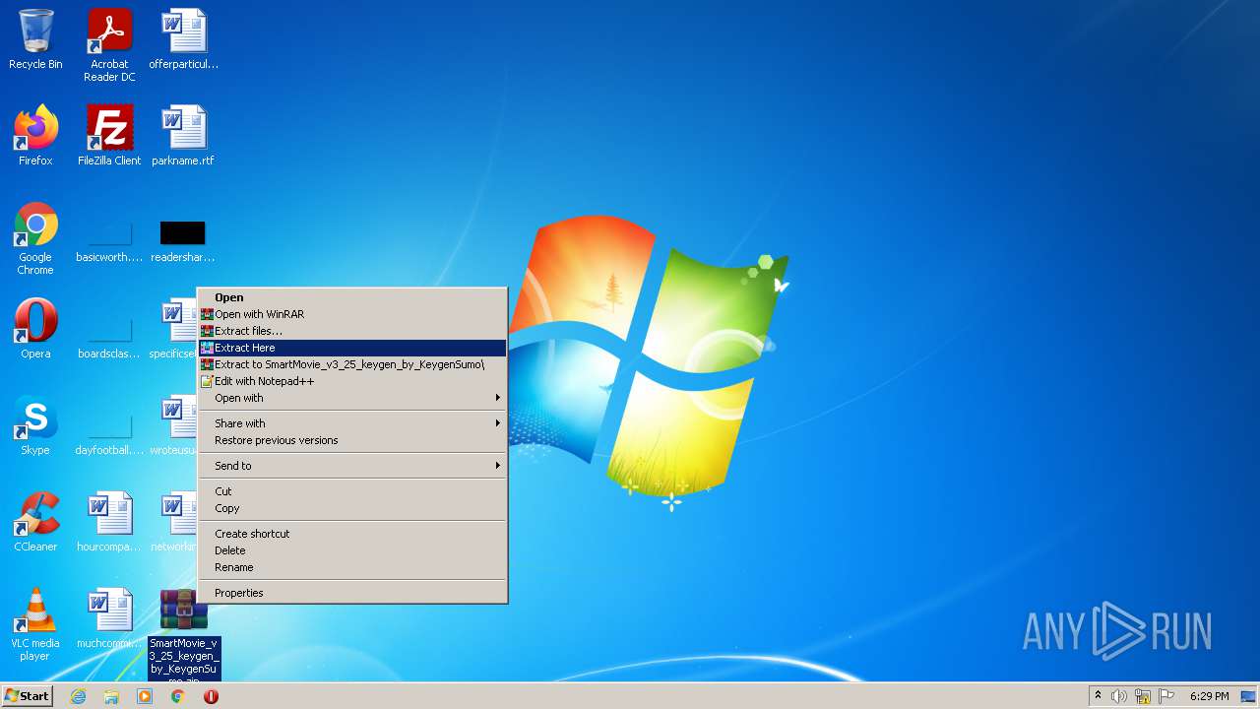Open Chrome from the taskbar
1260x709 pixels.
[178, 696]
